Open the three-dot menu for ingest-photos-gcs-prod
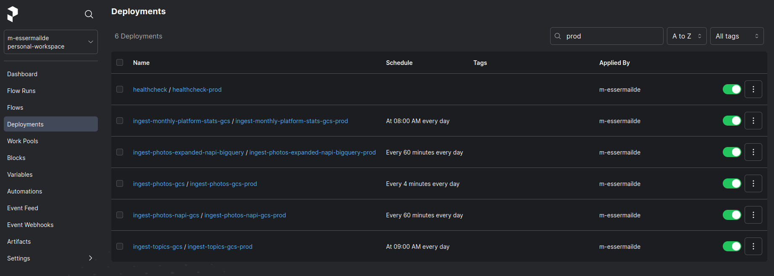The image size is (774, 276). click(x=753, y=183)
